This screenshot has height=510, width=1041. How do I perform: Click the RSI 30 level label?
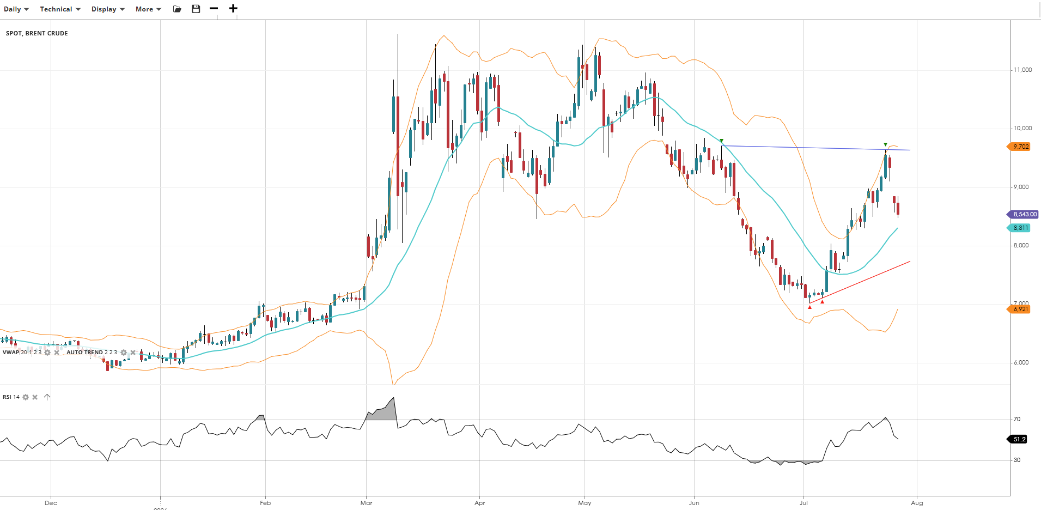(x=1016, y=460)
